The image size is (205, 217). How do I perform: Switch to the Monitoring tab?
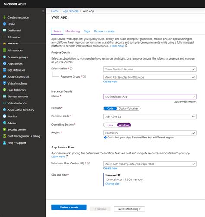coord(73,31)
